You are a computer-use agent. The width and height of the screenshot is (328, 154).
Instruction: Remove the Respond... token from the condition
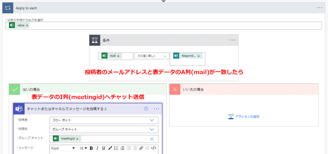[198, 56]
